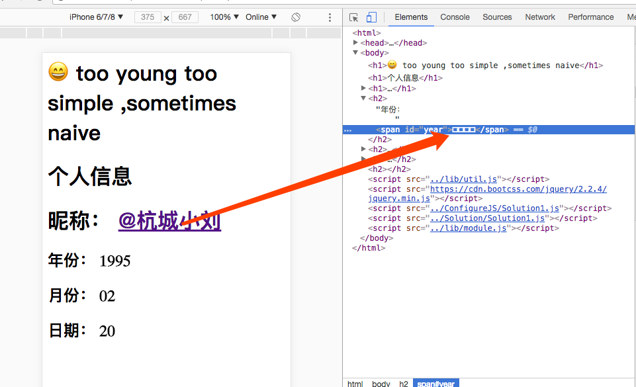636x387 pixels.
Task: Open the iPhone 6/7/8 device dropdown
Action: 96,17
